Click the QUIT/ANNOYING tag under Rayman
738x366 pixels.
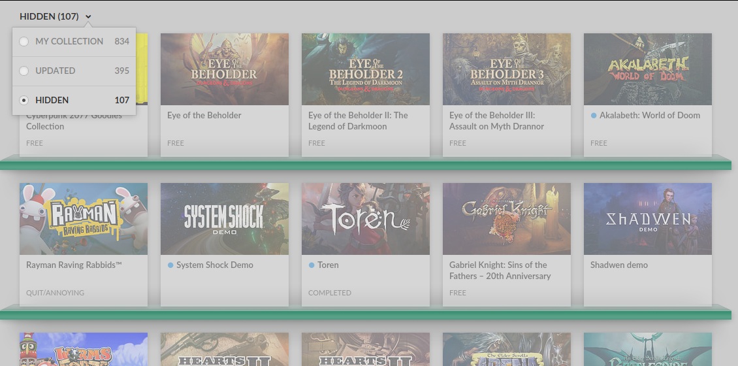point(55,293)
